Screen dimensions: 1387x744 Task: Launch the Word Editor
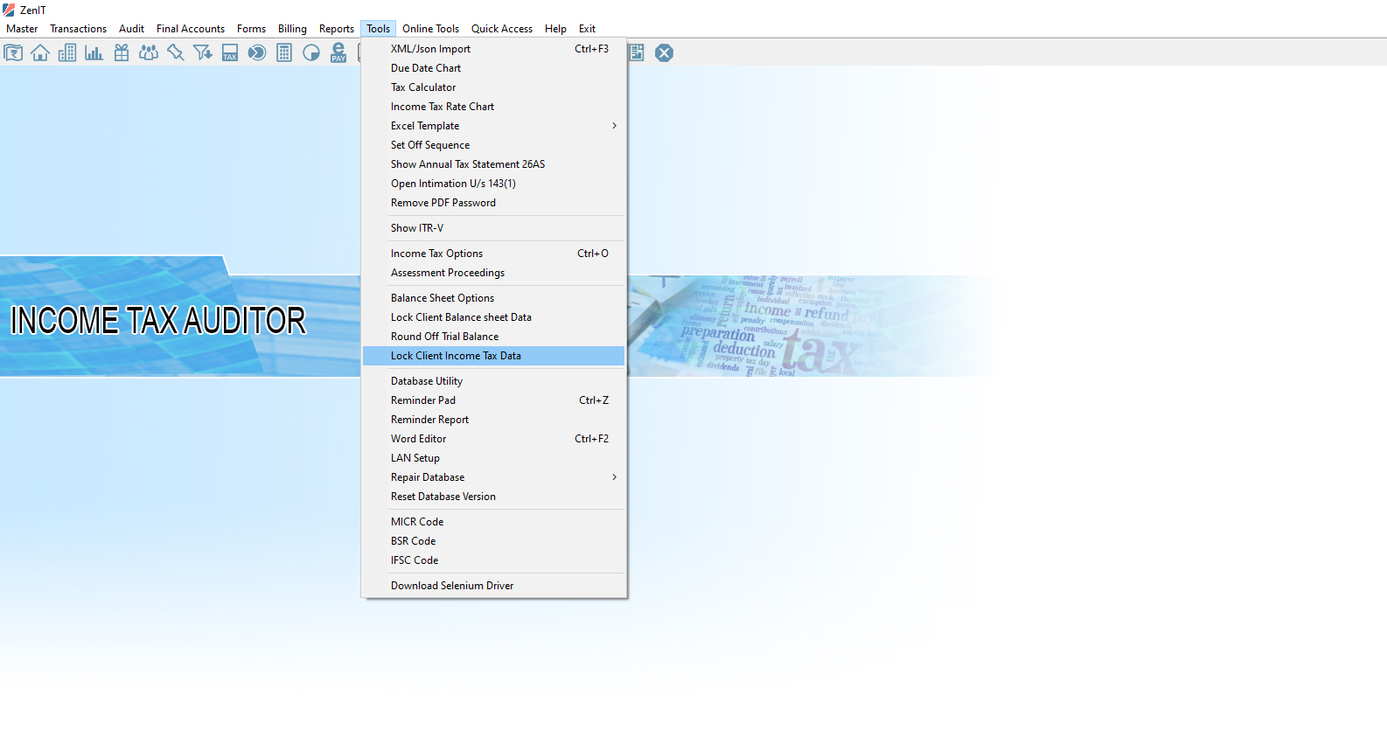pyautogui.click(x=494, y=439)
